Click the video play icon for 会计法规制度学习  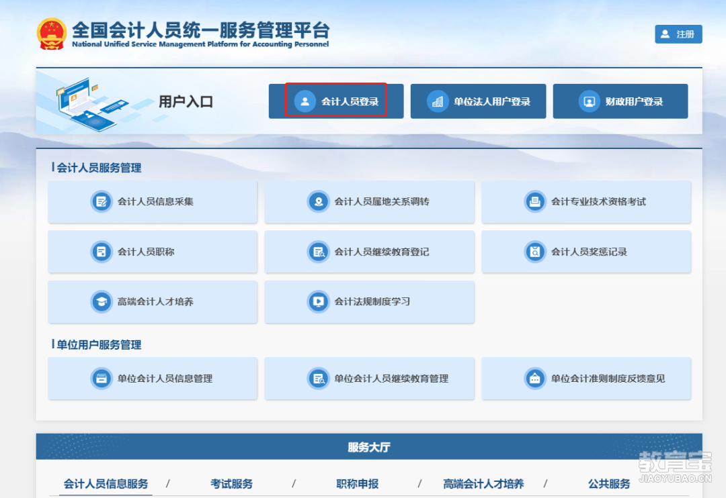tap(318, 302)
